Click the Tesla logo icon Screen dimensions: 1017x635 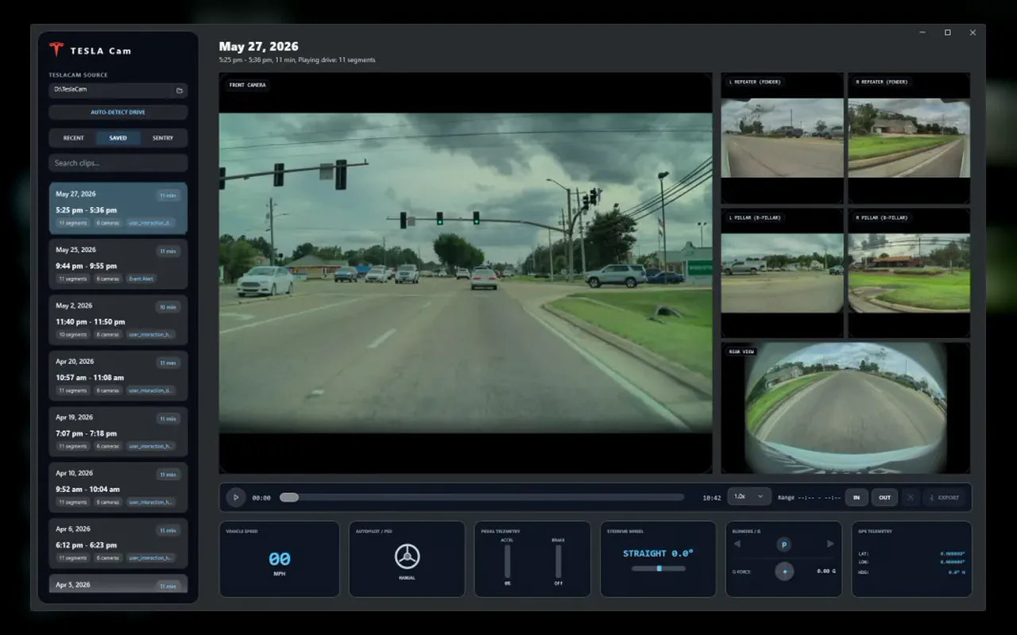pos(56,49)
